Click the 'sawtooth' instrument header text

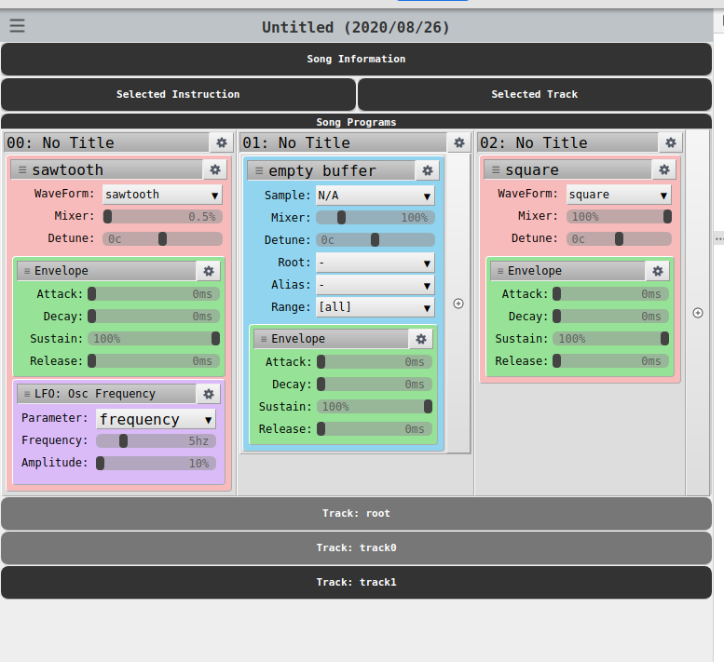point(67,169)
